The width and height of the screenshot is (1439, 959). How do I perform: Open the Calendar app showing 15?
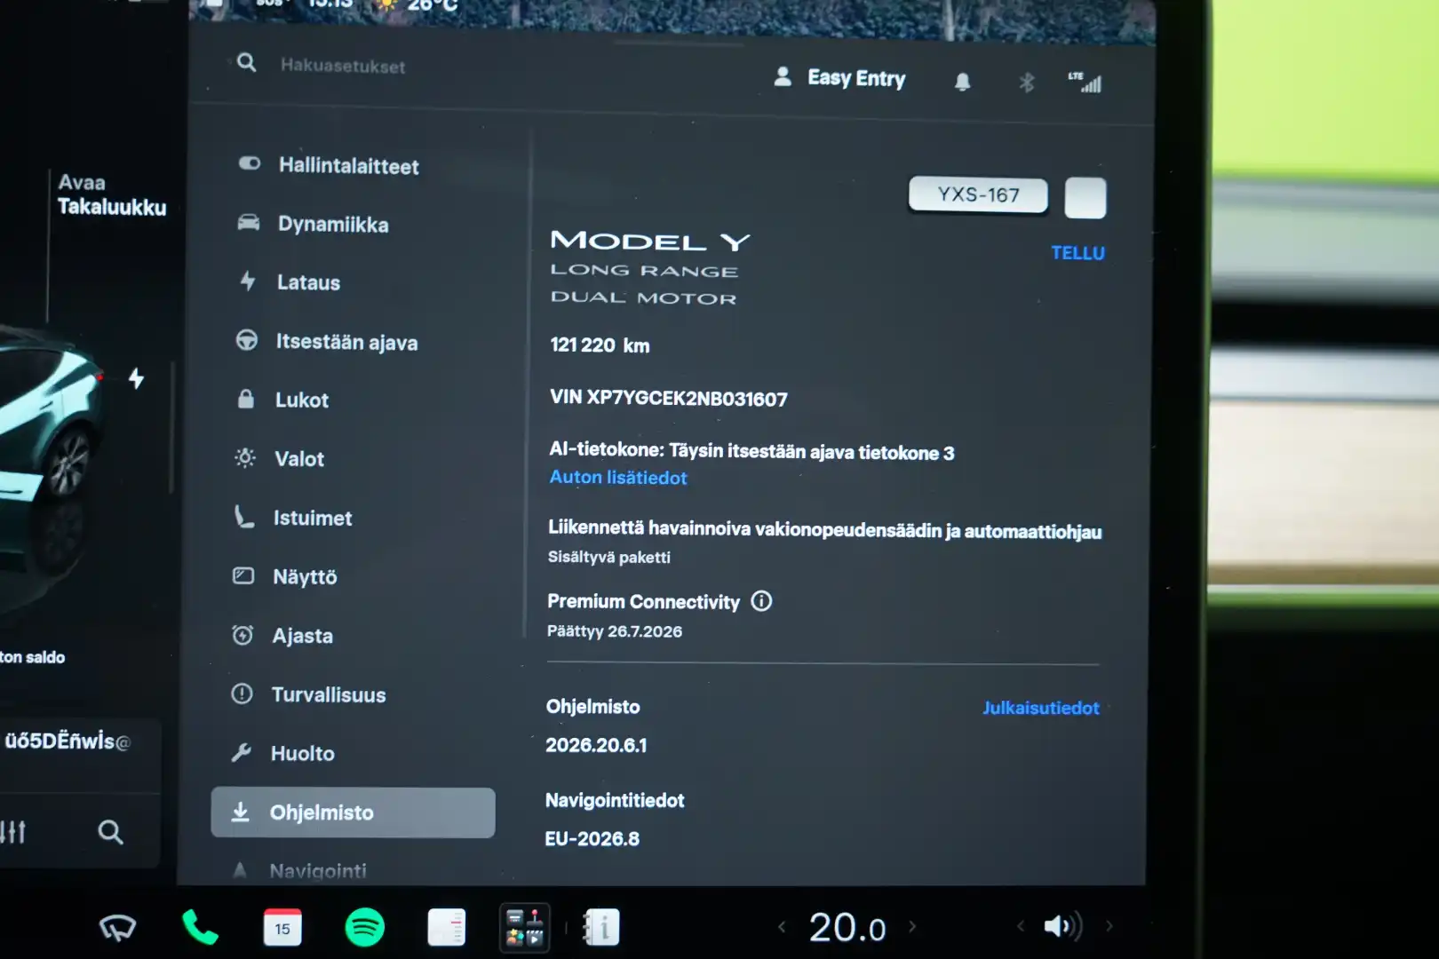tap(282, 928)
